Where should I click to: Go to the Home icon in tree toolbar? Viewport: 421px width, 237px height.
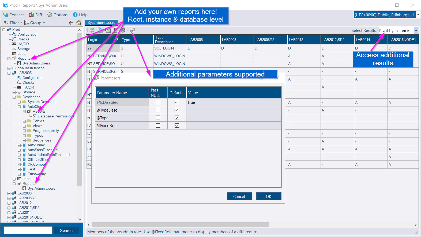pos(79,23)
